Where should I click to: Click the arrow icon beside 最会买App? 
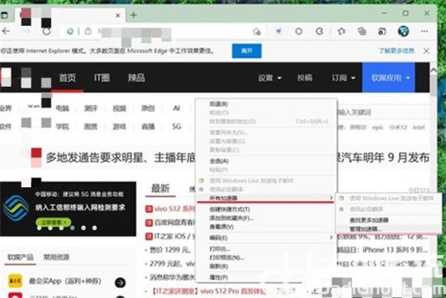120,283
